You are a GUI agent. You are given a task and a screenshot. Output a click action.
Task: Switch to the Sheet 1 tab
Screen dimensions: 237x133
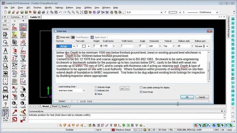tap(55, 106)
